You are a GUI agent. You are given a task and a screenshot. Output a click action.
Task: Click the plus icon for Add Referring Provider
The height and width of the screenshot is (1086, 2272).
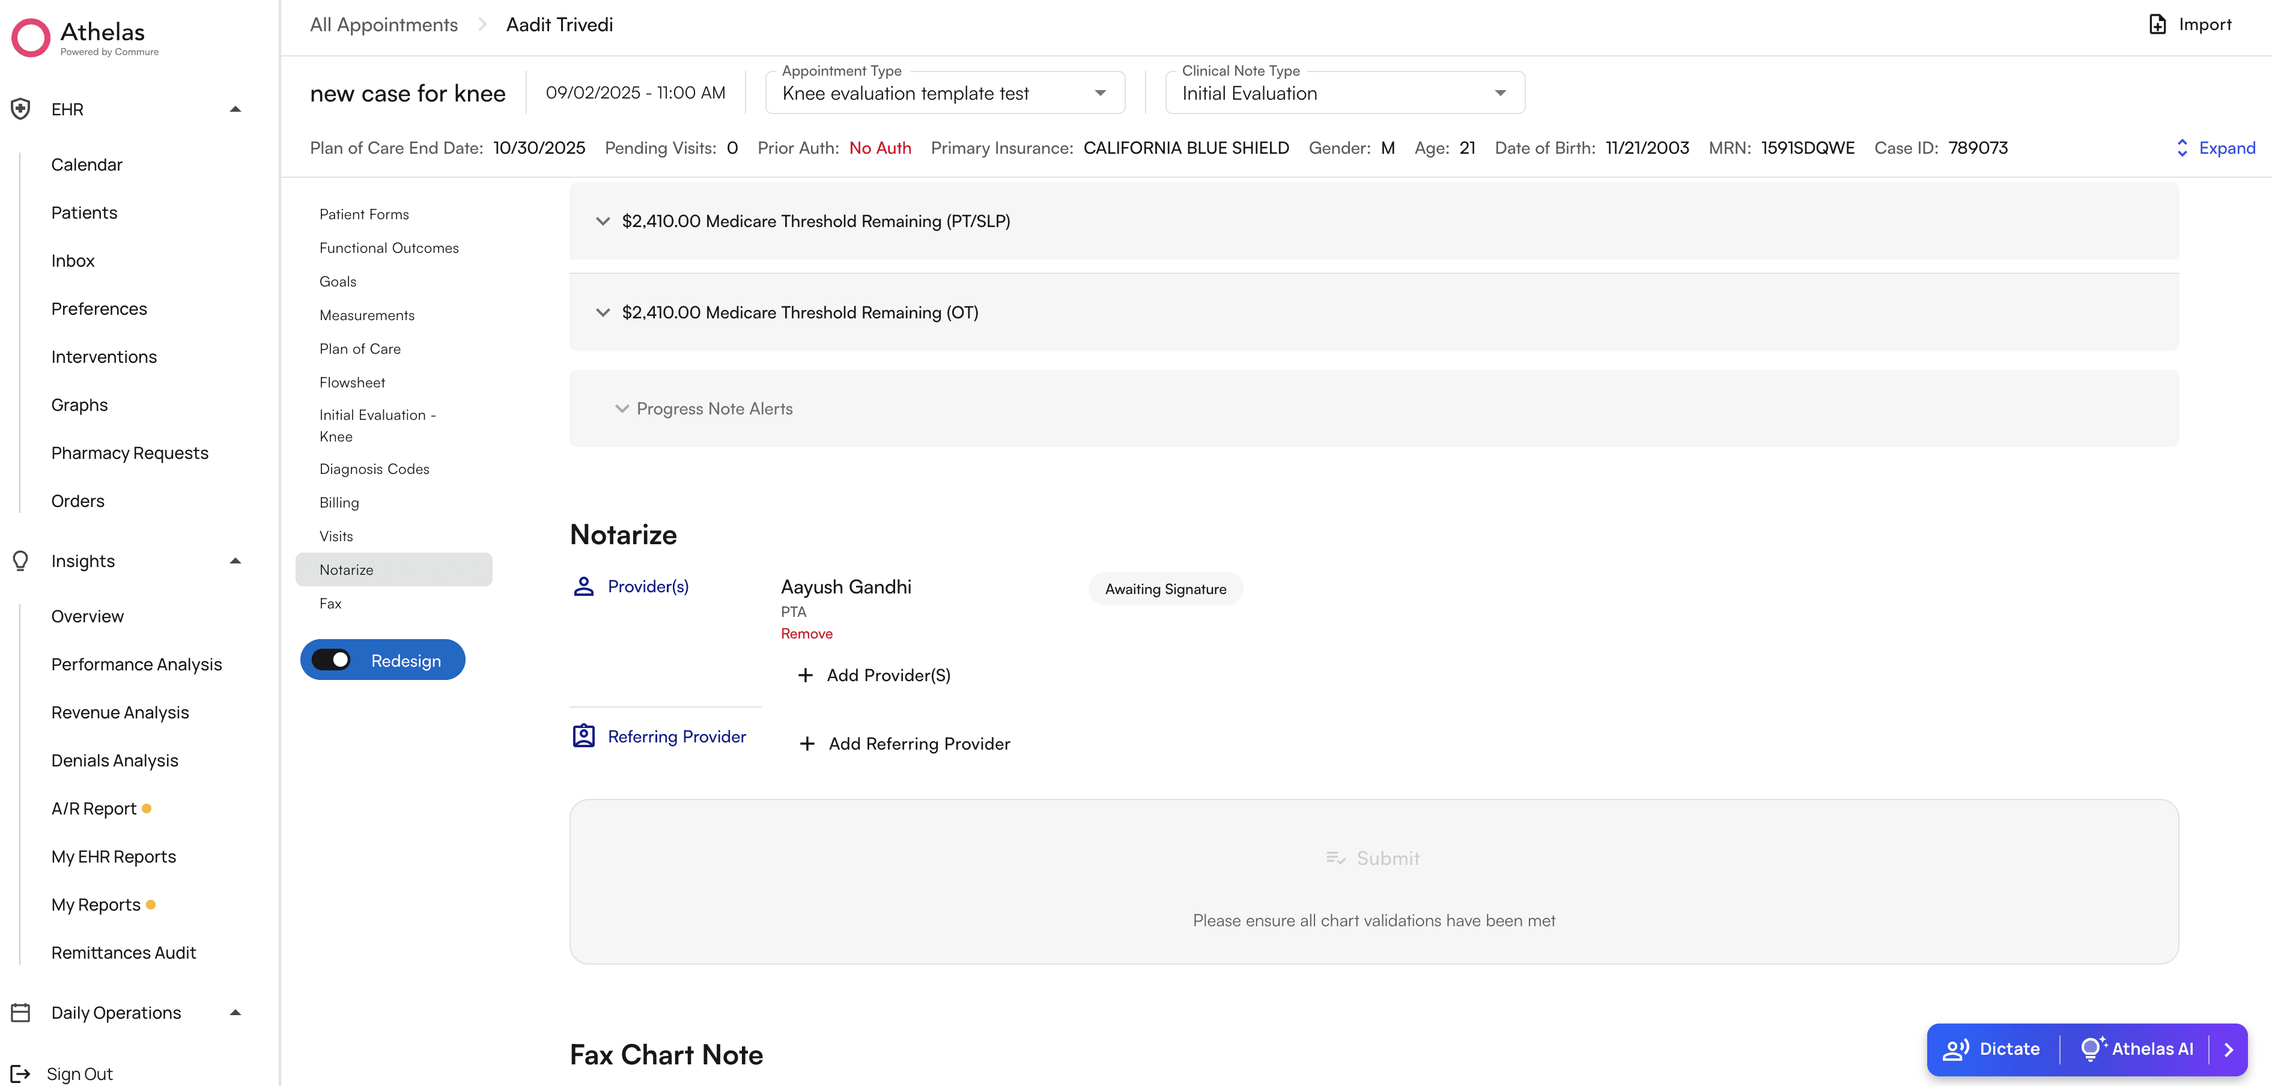[x=806, y=744]
